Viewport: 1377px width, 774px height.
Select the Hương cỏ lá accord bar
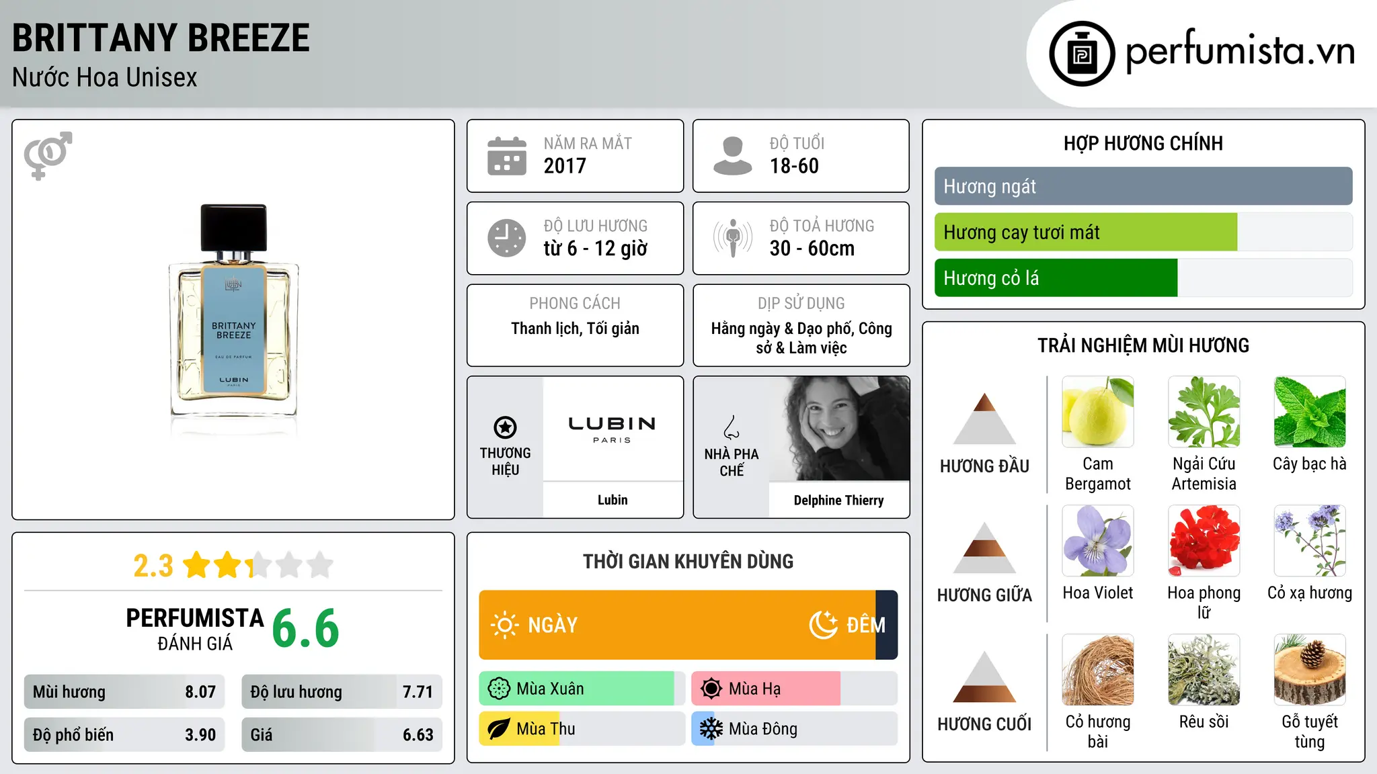1143,277
